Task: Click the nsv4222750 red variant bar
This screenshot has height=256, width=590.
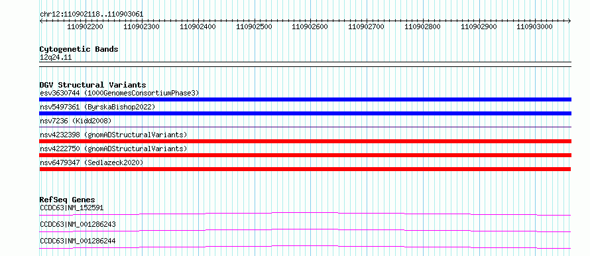Action: tap(305, 155)
